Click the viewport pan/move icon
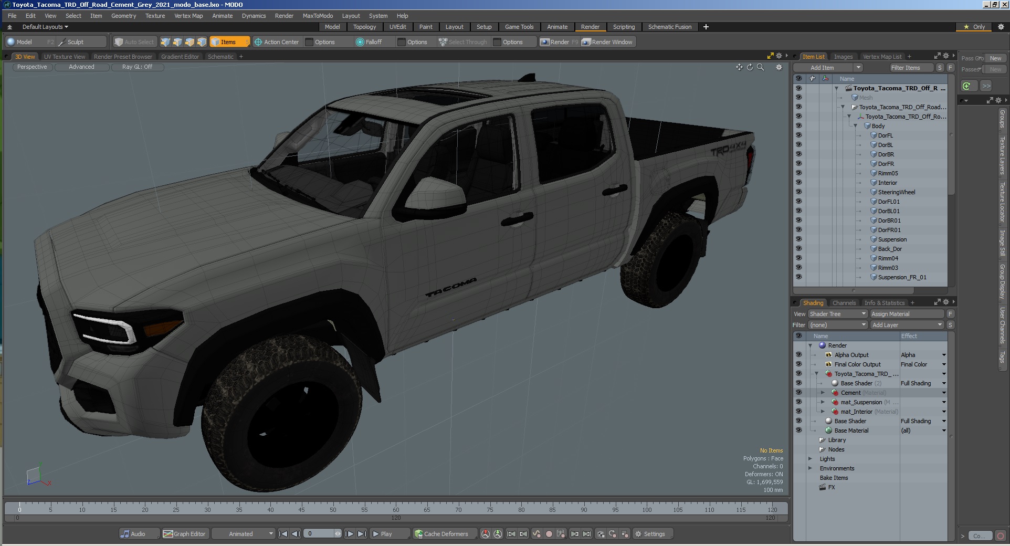The height and width of the screenshot is (546, 1010). [739, 67]
